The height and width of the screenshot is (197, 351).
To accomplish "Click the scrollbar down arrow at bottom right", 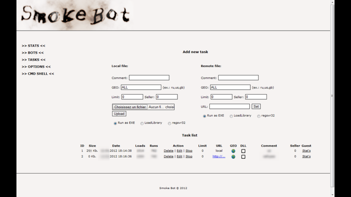I will 332,195.
